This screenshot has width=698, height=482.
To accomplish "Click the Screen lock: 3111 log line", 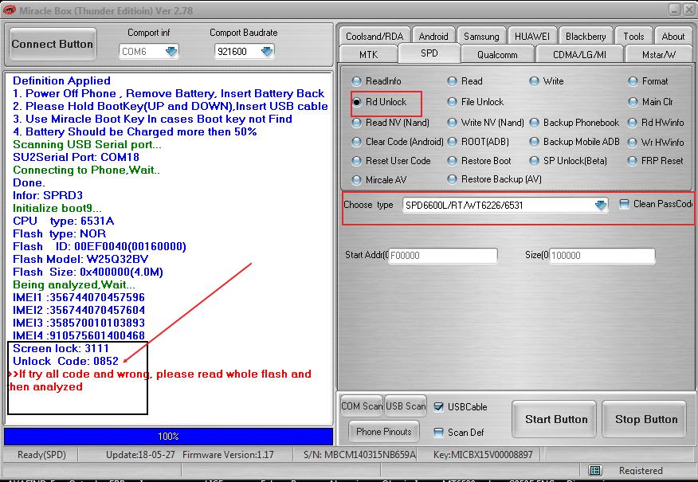I will (x=61, y=348).
